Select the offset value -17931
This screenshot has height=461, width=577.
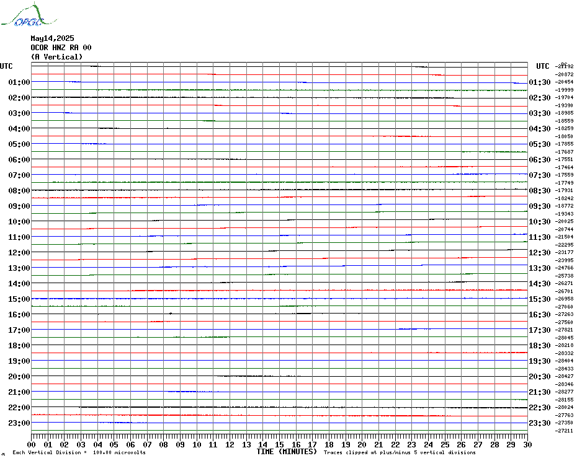tap(564, 190)
